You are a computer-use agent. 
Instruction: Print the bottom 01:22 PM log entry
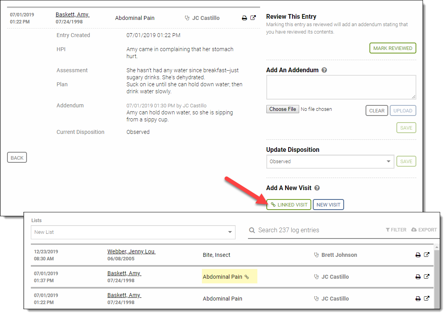tap(418, 299)
